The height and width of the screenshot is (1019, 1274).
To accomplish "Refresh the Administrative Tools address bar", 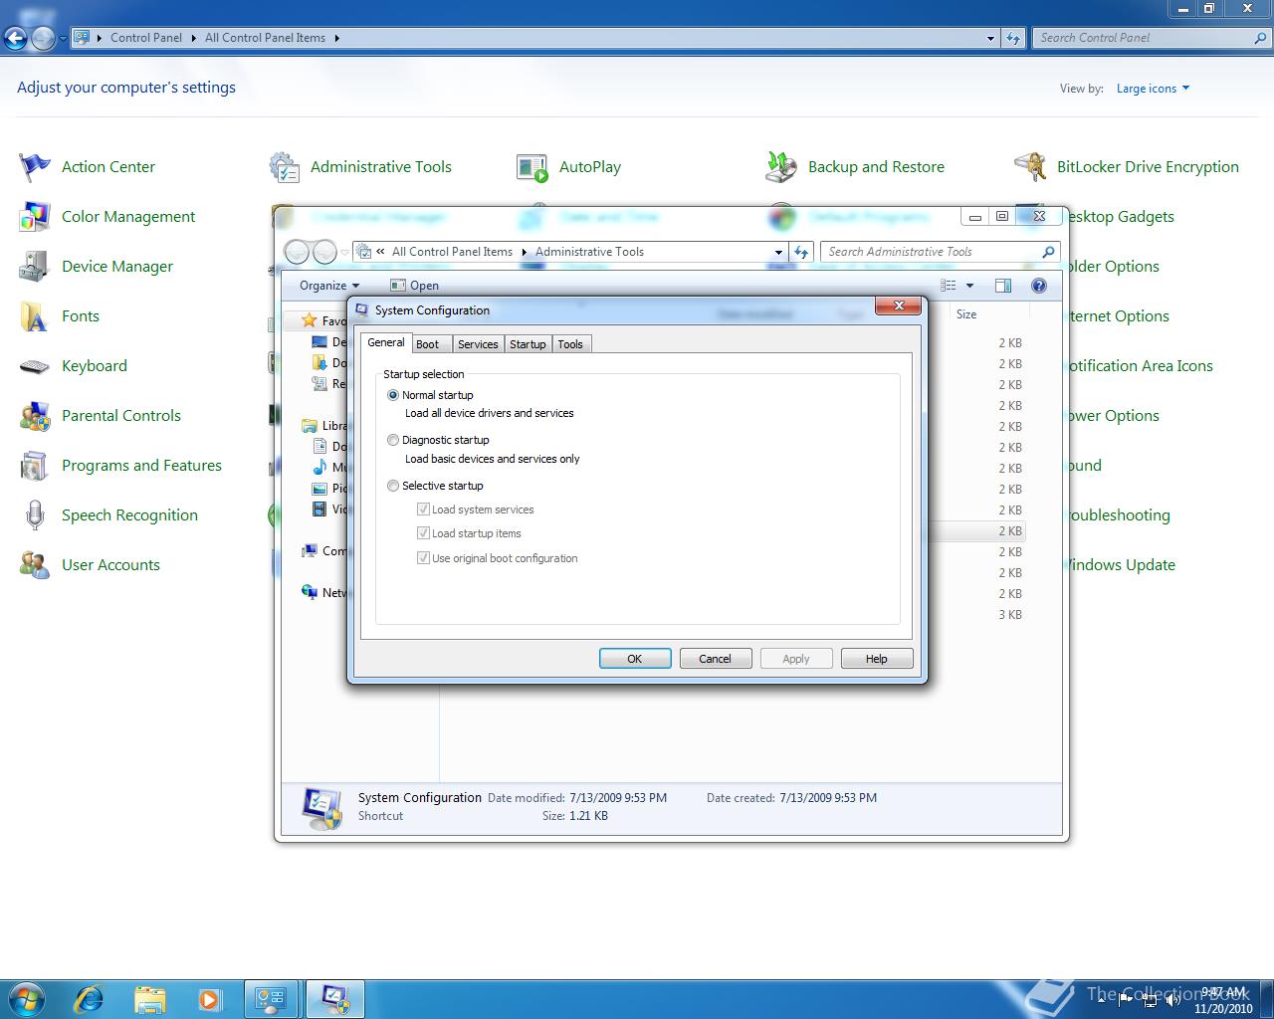I will [x=801, y=252].
